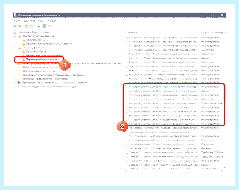Click the root Параметры безопасности tree icon
The width and height of the screenshot is (239, 190).
(15, 32)
